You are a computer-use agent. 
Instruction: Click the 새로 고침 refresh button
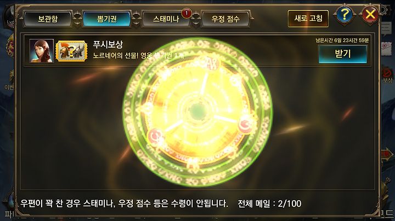tap(308, 19)
